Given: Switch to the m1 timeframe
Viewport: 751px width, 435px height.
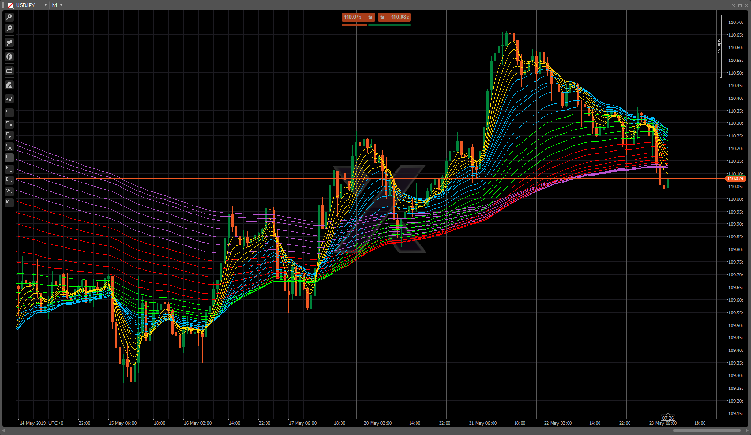Looking at the screenshot, I should pos(9,113).
